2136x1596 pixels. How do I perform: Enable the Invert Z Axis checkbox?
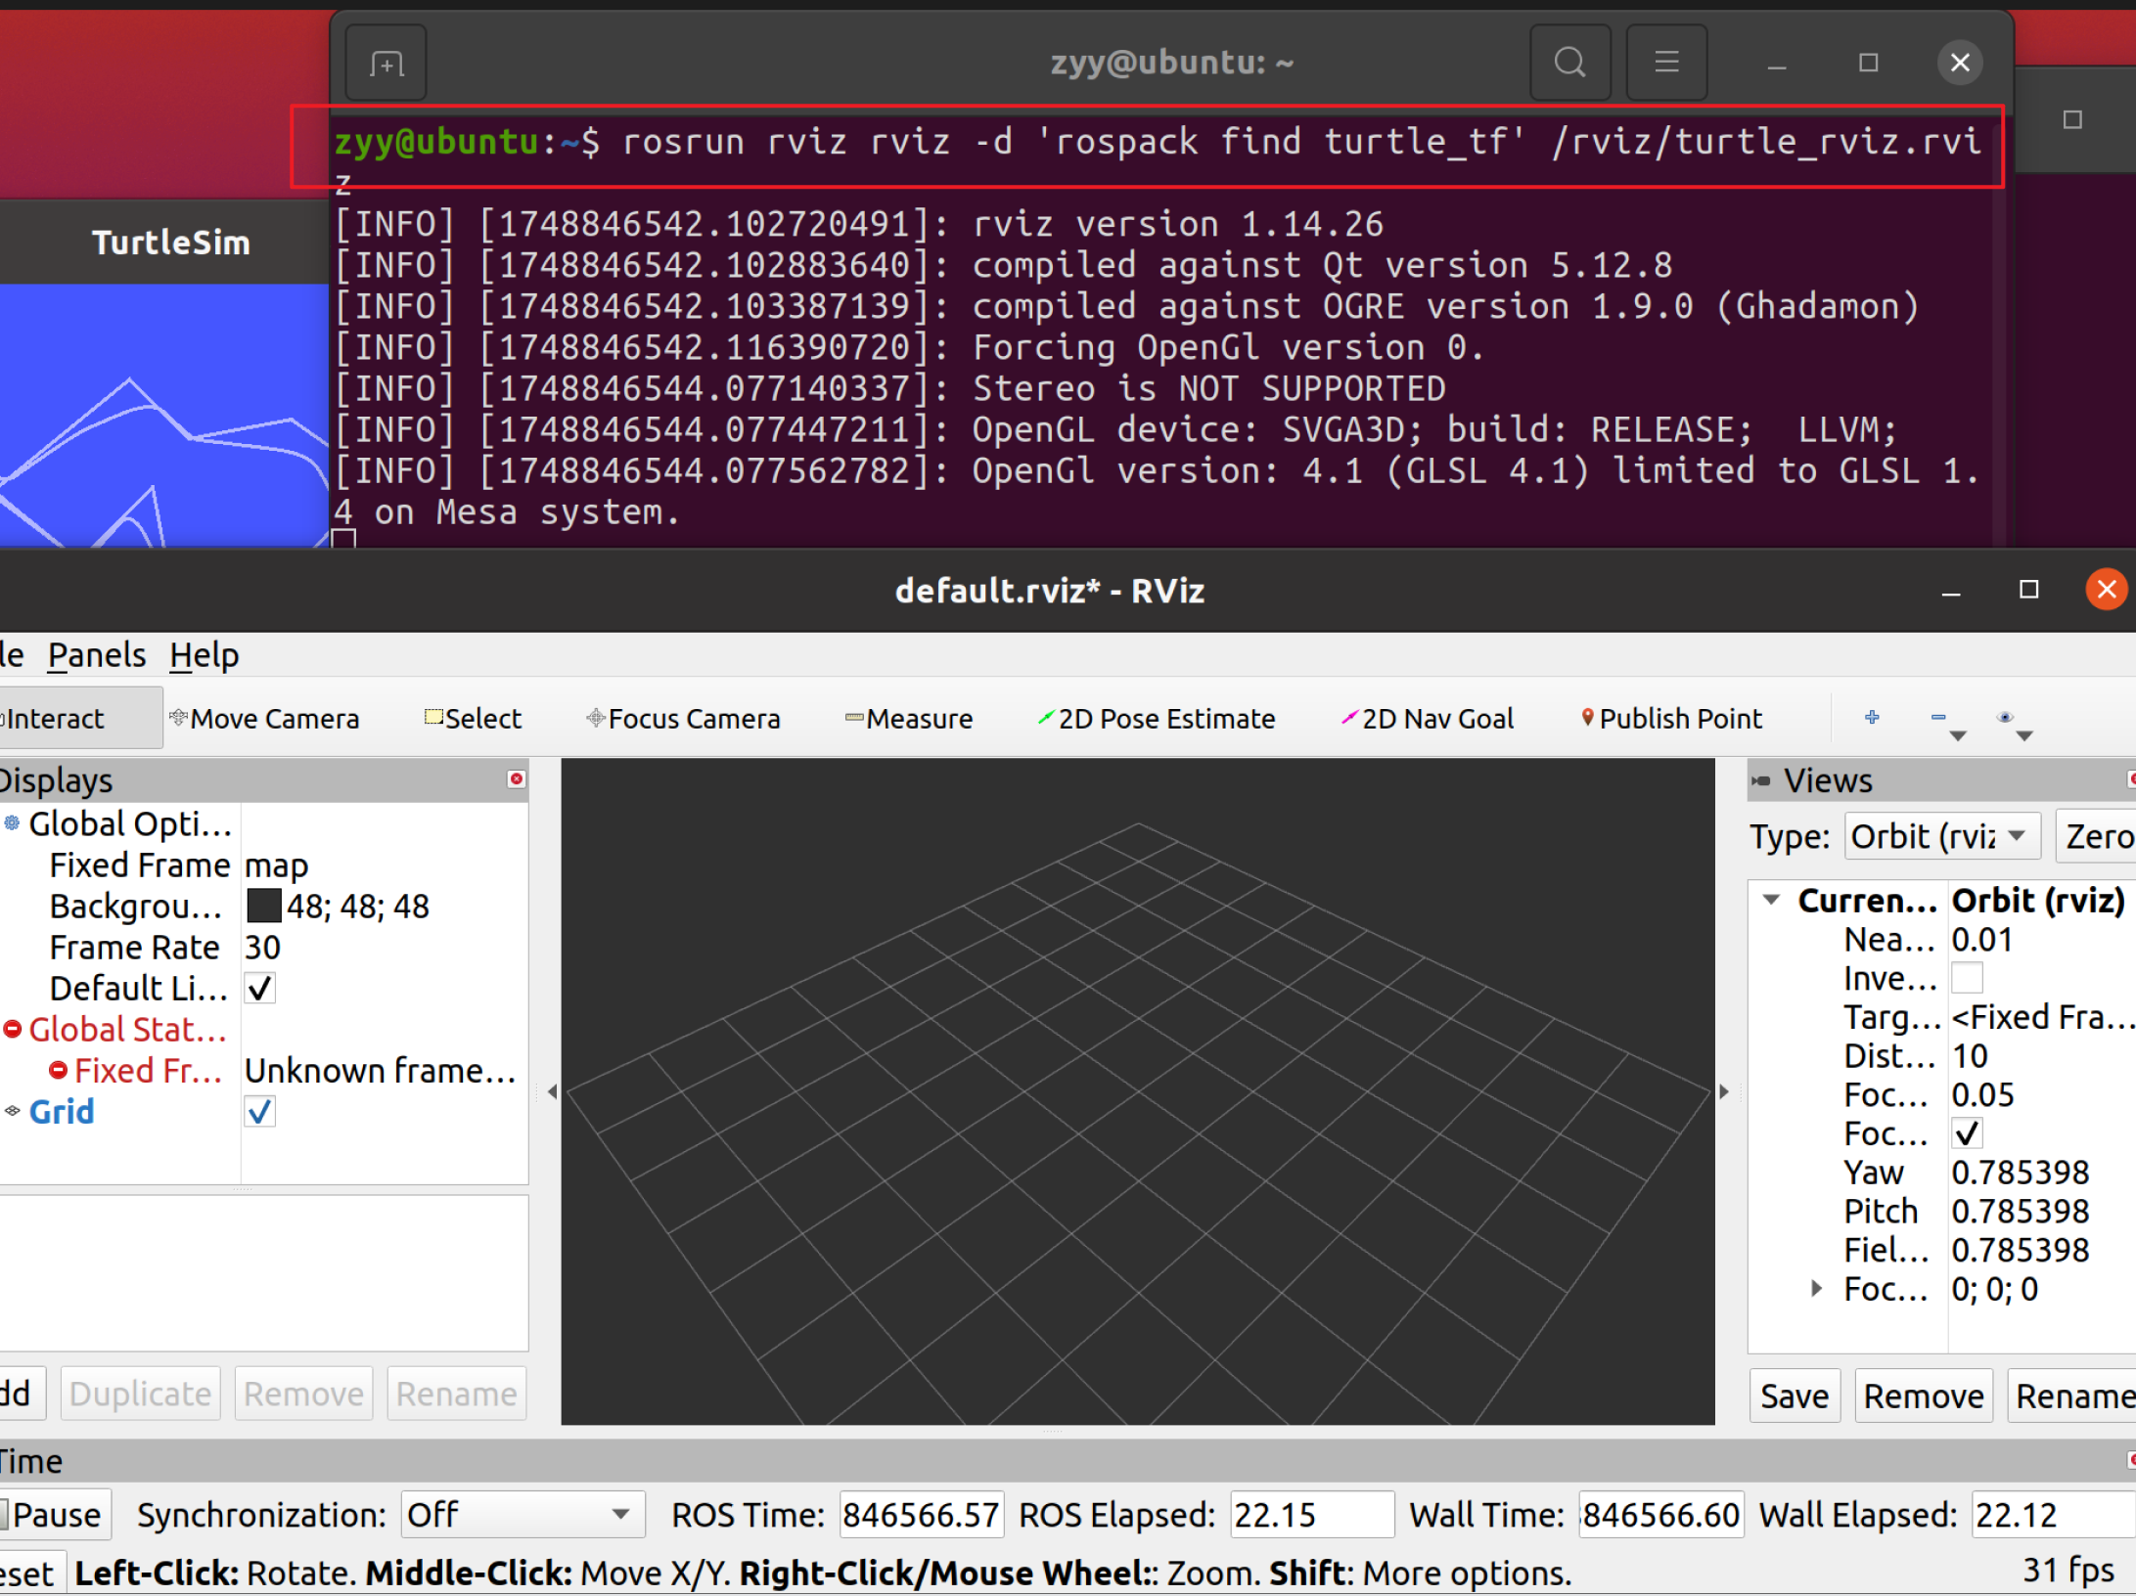(1966, 978)
